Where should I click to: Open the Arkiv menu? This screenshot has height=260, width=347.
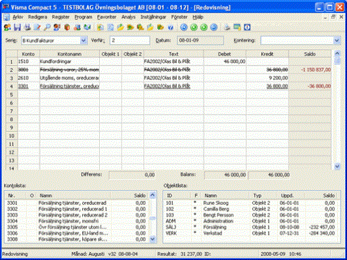click(18, 17)
